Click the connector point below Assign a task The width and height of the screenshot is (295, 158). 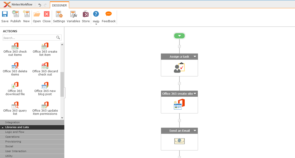(x=179, y=83)
